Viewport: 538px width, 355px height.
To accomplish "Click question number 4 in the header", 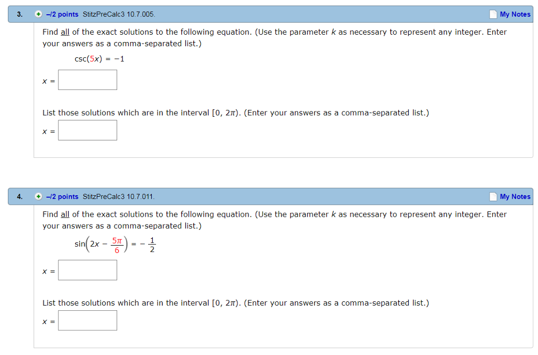I will [x=19, y=197].
